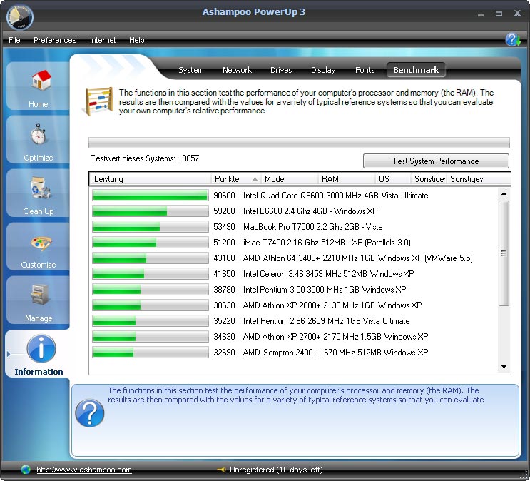Sort by the Model column header
This screenshot has height=481, width=530.
click(290, 179)
